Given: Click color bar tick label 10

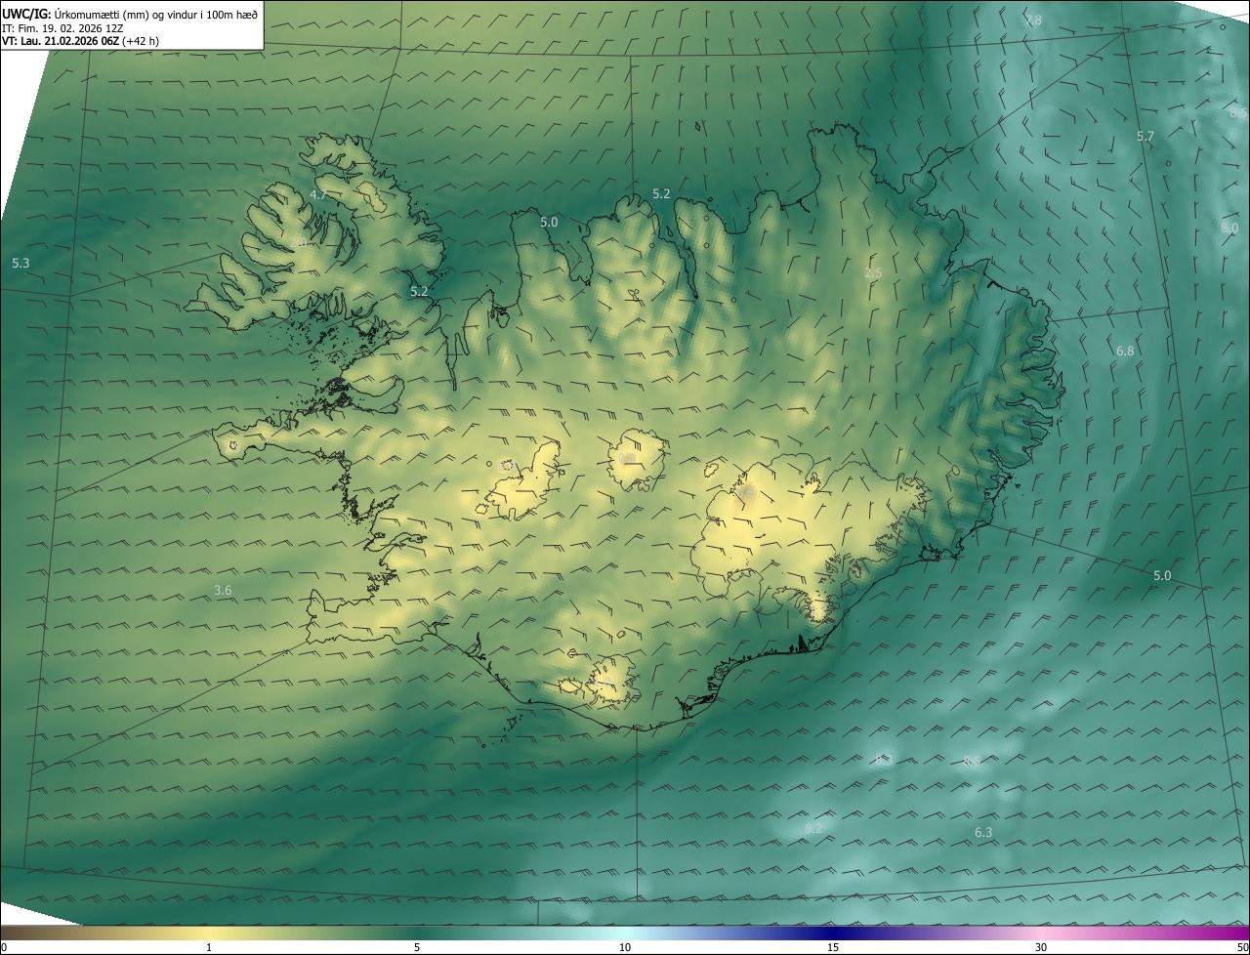Looking at the screenshot, I should tap(625, 947).
